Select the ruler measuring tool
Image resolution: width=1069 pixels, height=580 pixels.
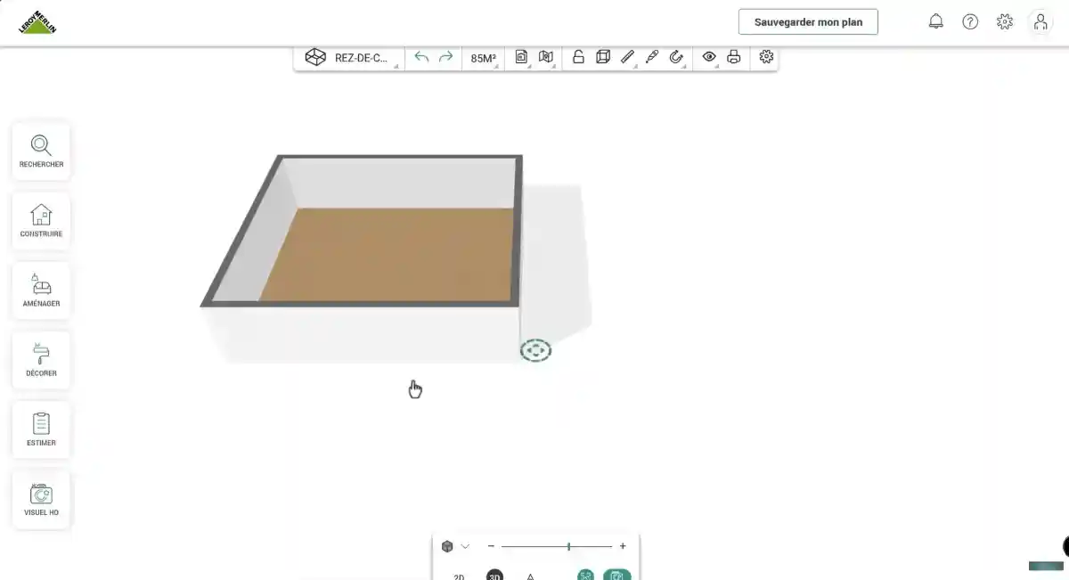tap(627, 57)
